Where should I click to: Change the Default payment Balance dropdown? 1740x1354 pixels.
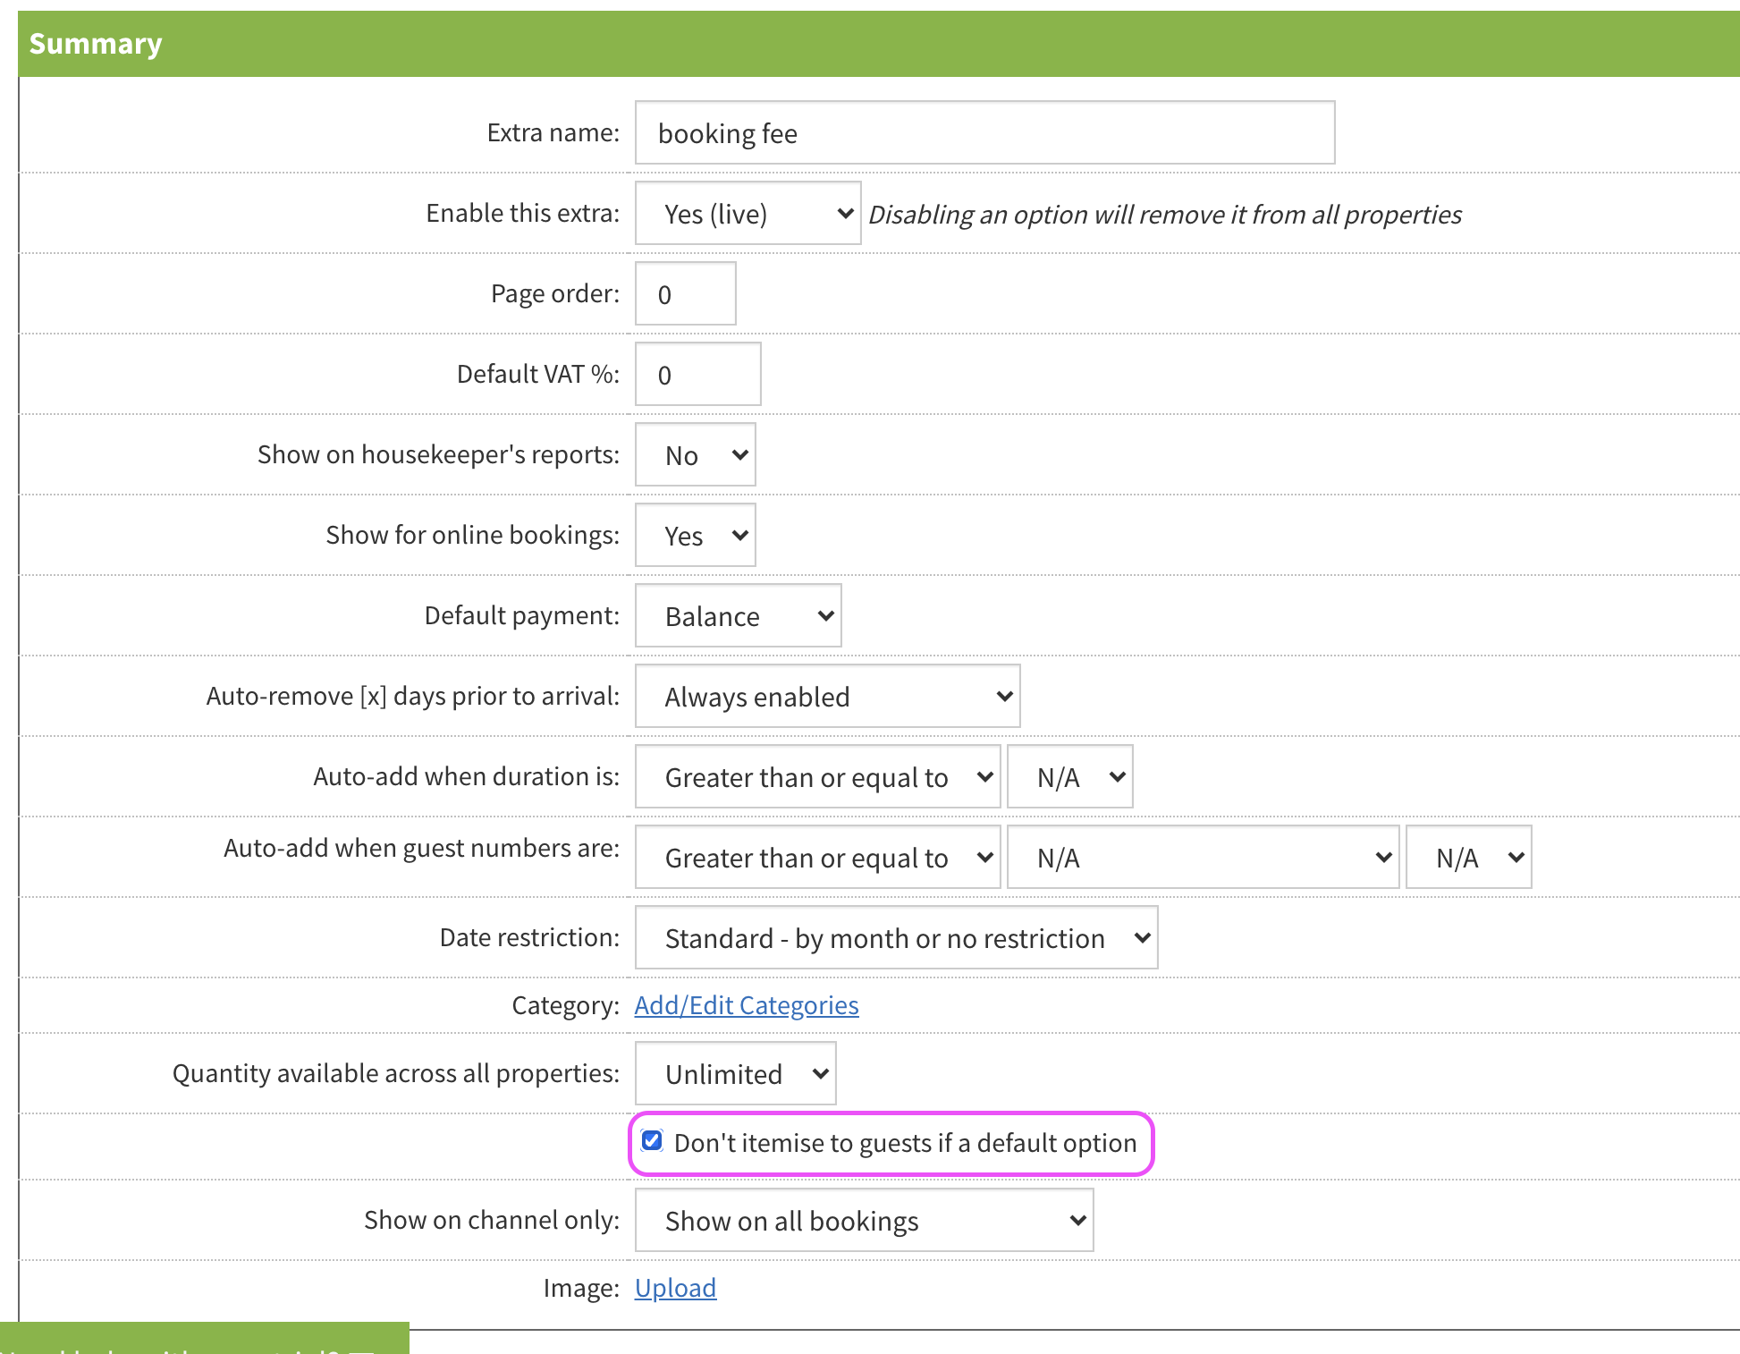738,616
